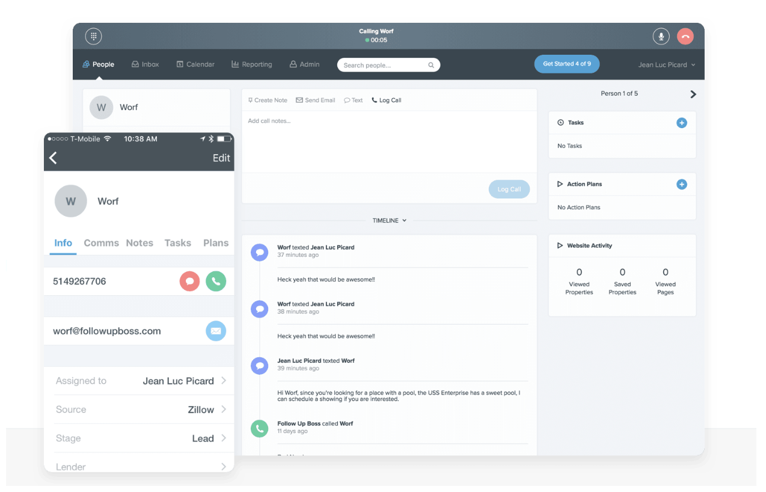
Task: Select Tasks tab in mobile app
Action: pyautogui.click(x=178, y=243)
